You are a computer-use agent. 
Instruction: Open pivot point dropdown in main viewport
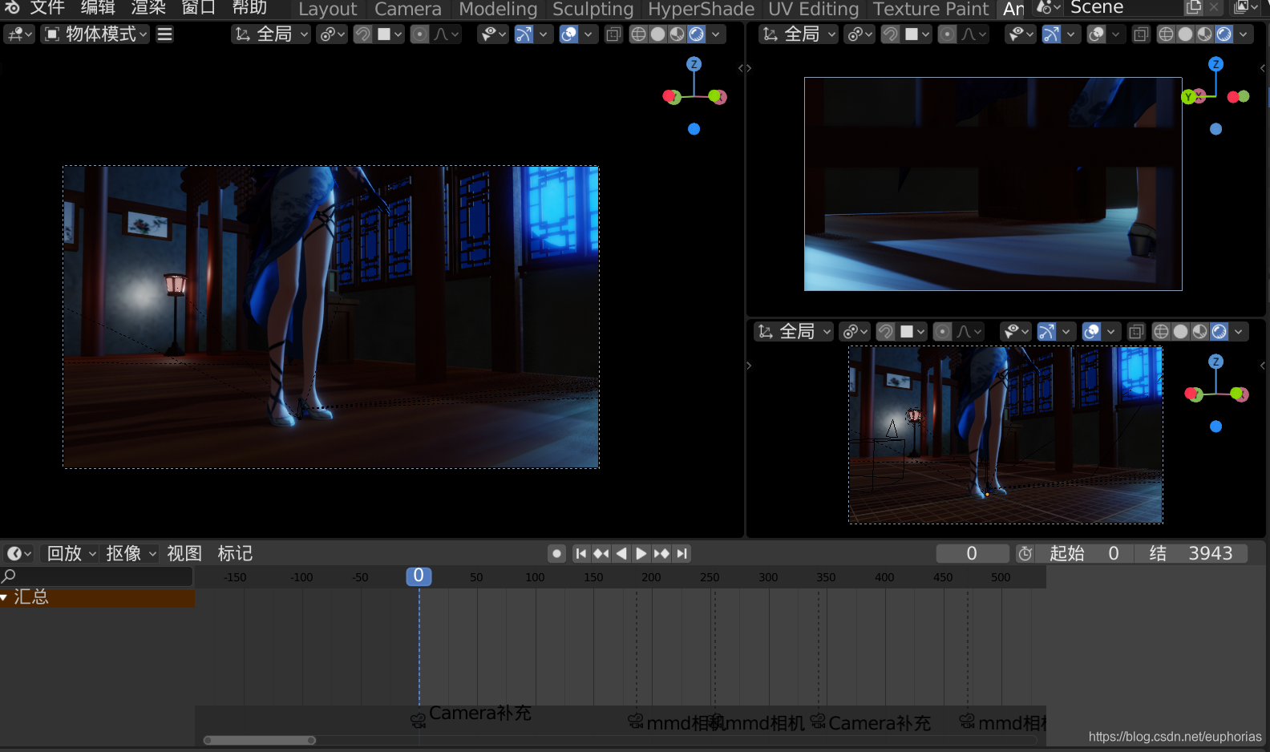(x=331, y=34)
